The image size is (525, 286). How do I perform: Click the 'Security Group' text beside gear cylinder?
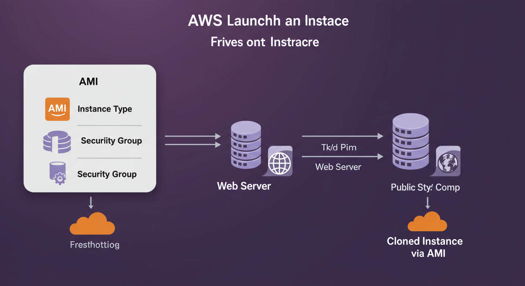pos(107,174)
